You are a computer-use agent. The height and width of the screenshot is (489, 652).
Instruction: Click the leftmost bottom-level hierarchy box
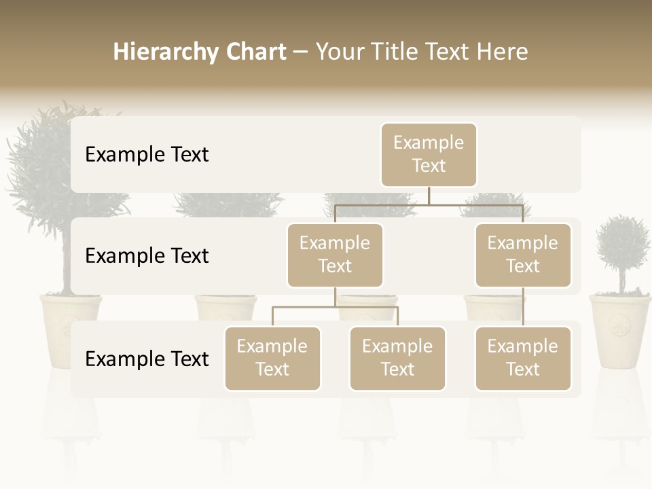pyautogui.click(x=272, y=359)
